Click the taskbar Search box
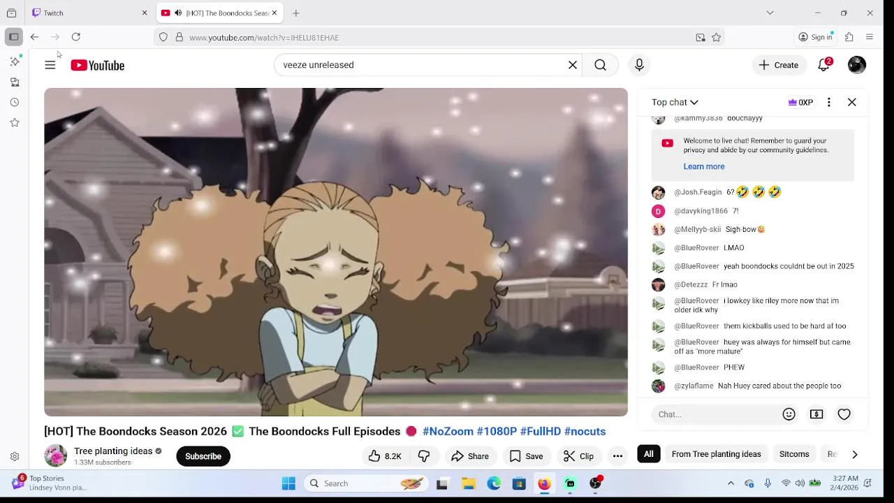Screen dimensions: 894x503 [x=367, y=483]
